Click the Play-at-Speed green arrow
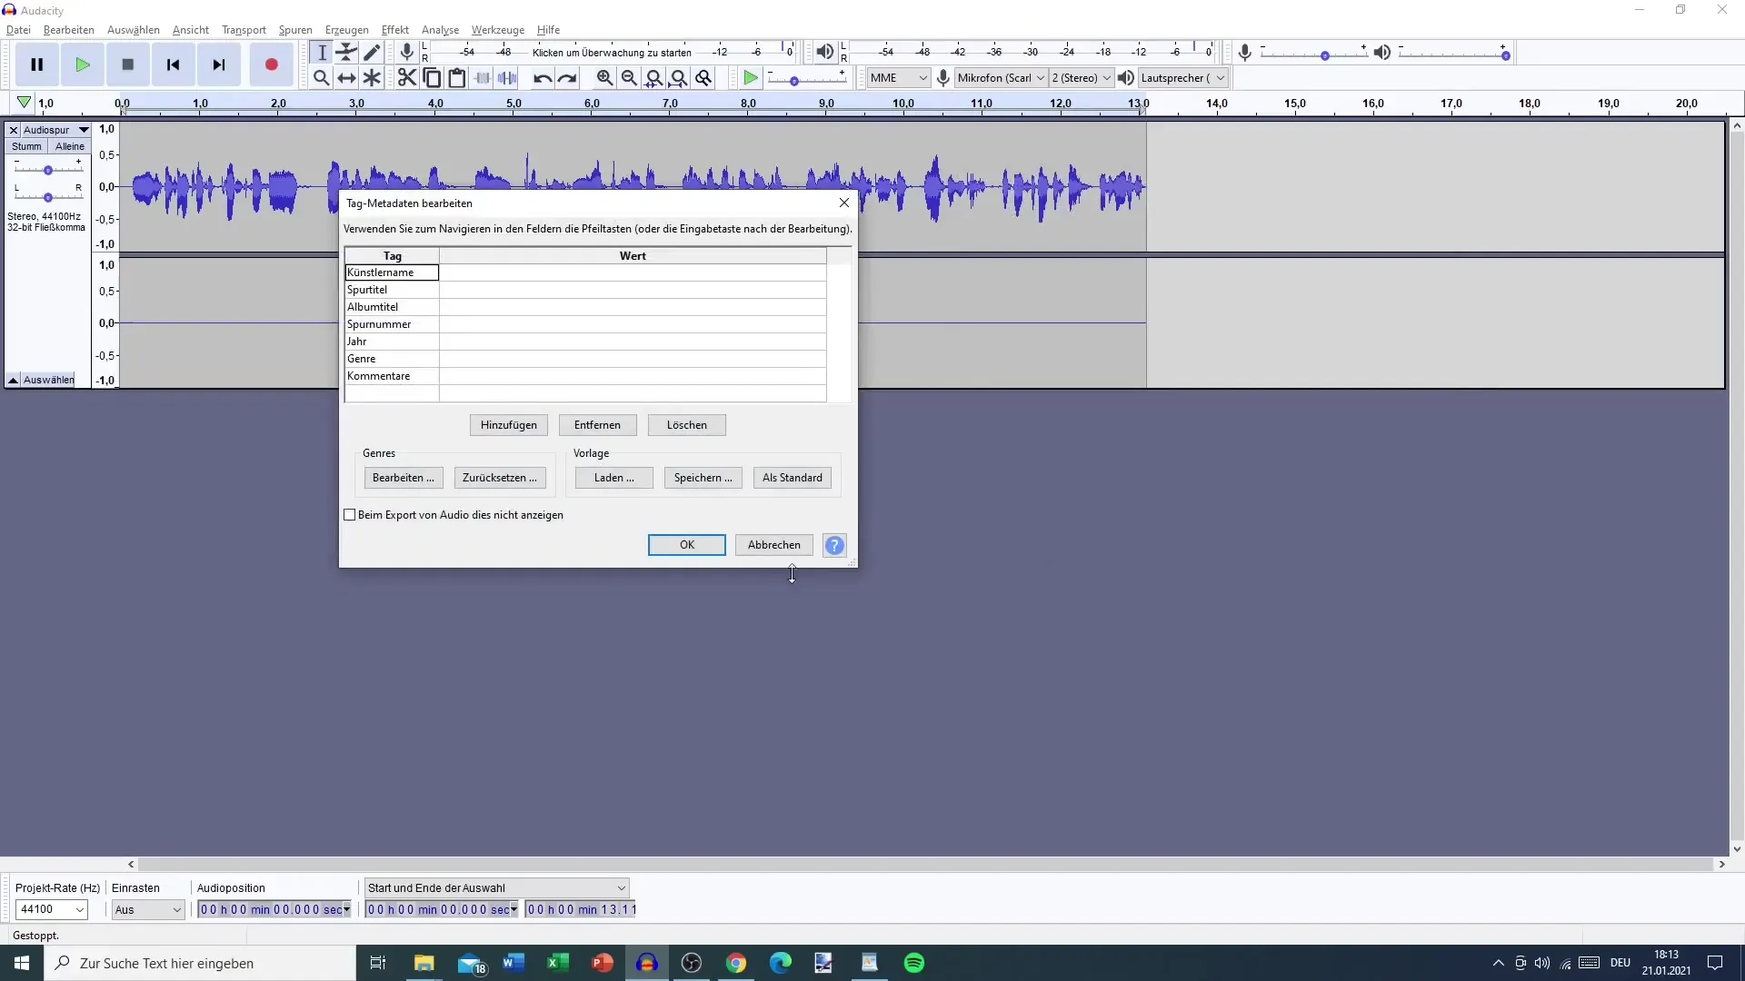This screenshot has height=981, width=1745. coord(751,78)
